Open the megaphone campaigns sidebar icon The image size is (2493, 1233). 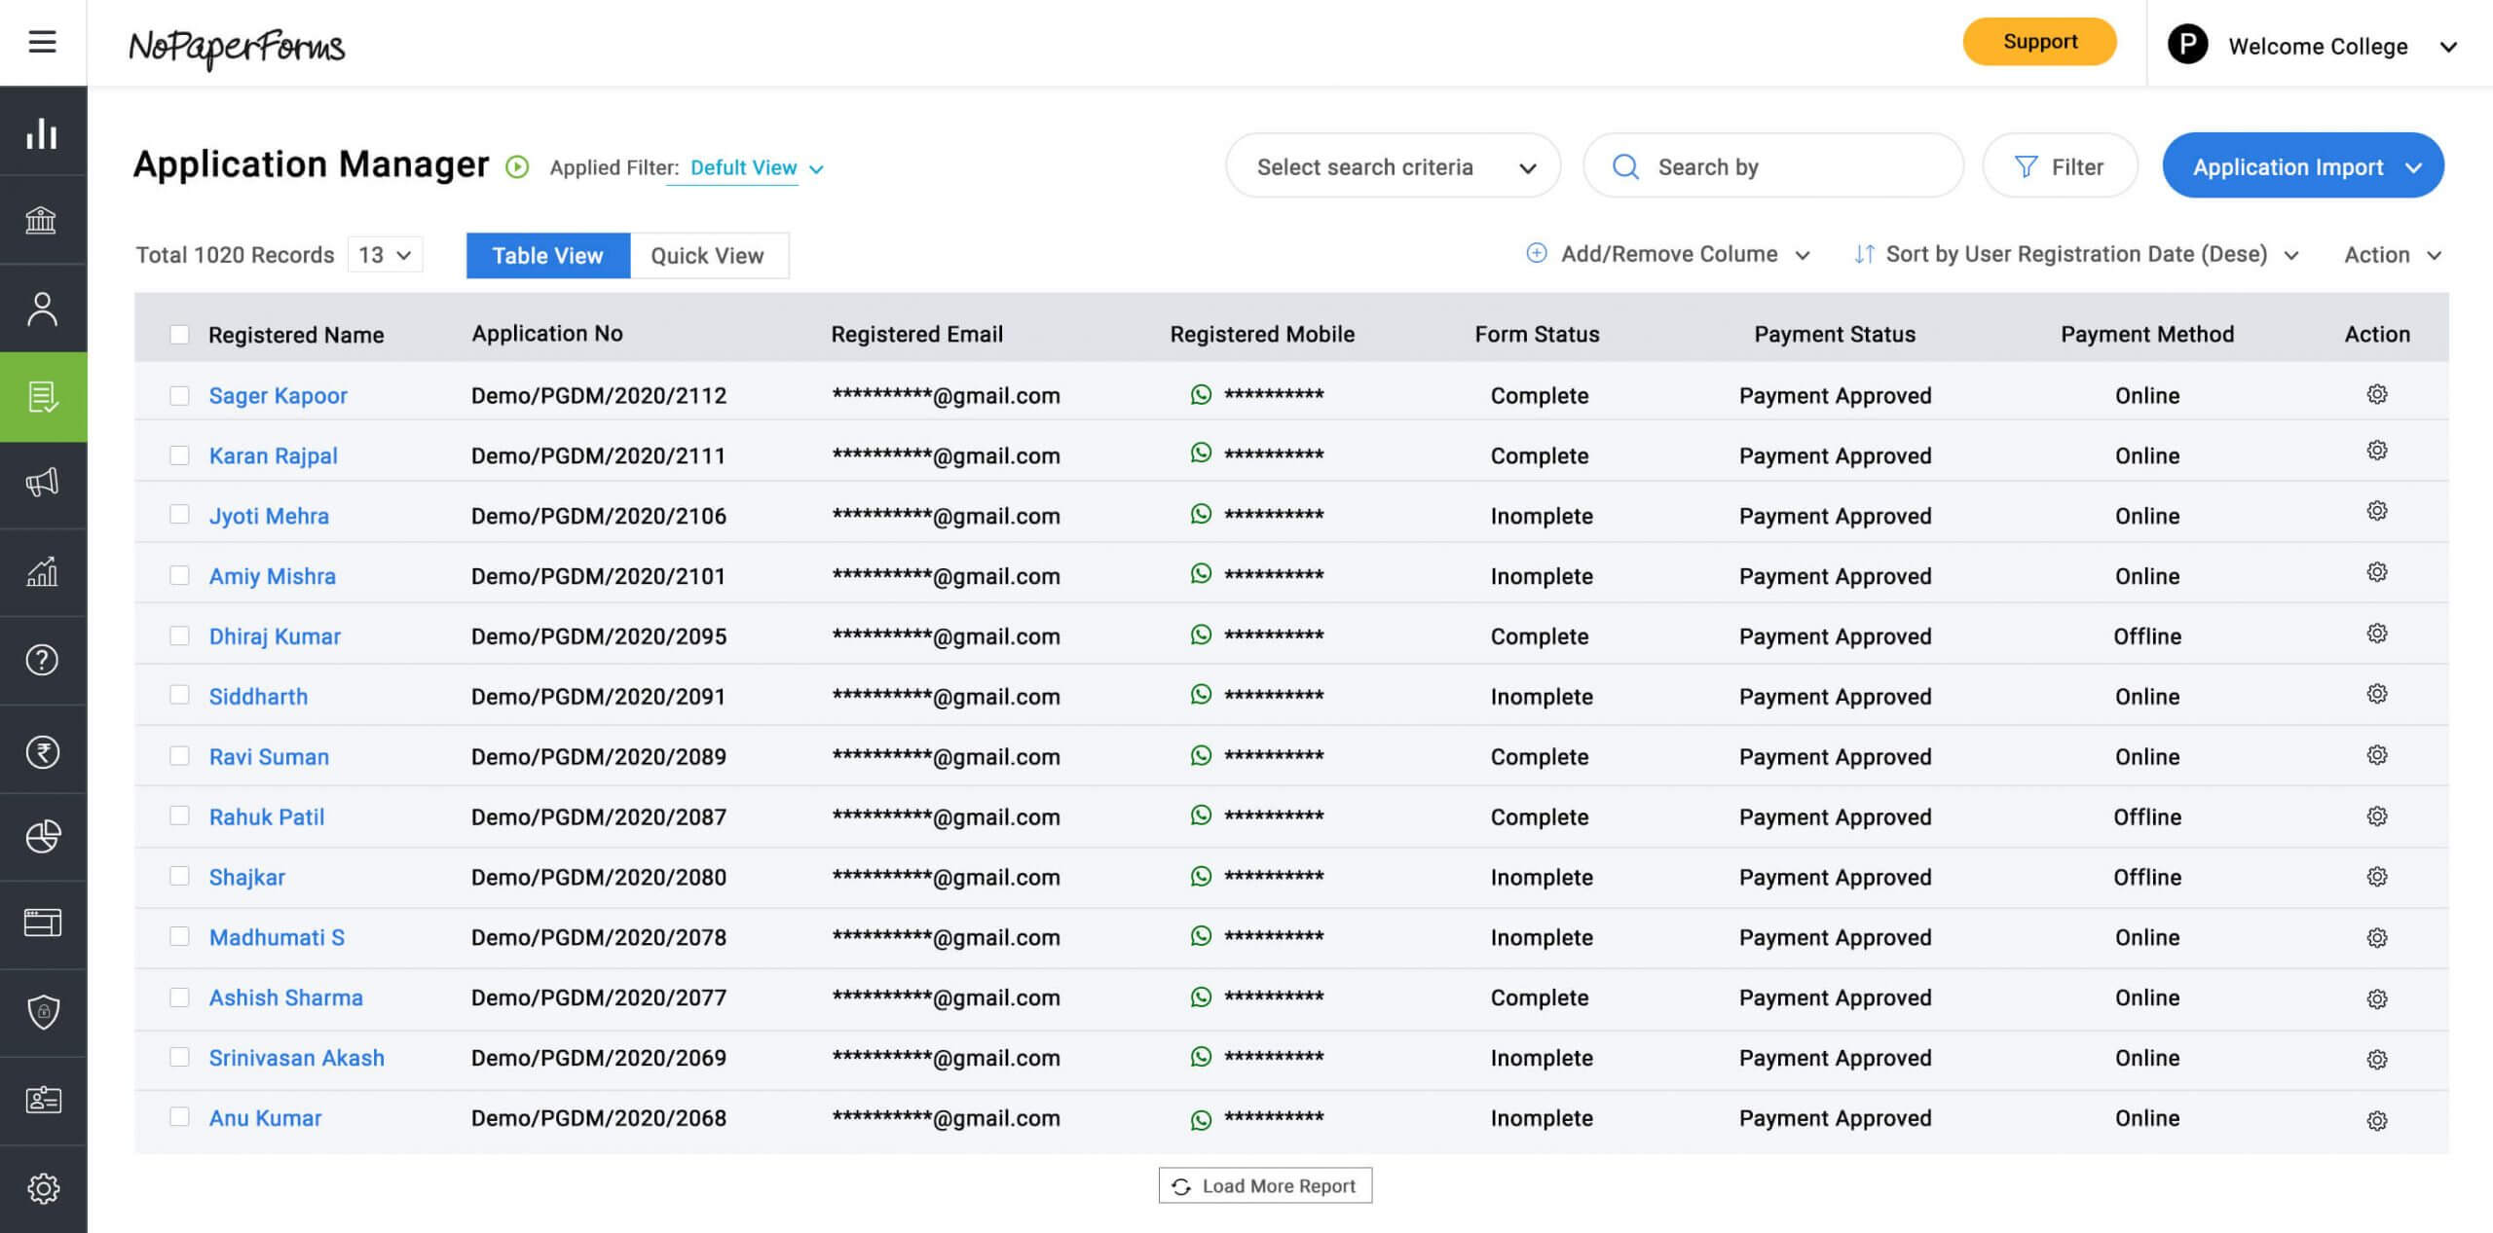42,483
